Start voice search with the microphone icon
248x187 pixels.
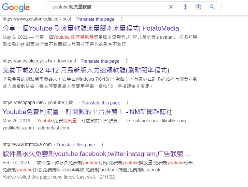pyautogui.click(x=185, y=7)
